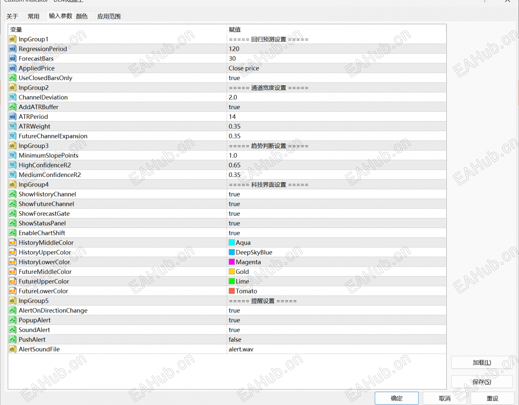Click the MediumConfidenceR2 double icon
This screenshot has height=405, width=519.
(13, 175)
